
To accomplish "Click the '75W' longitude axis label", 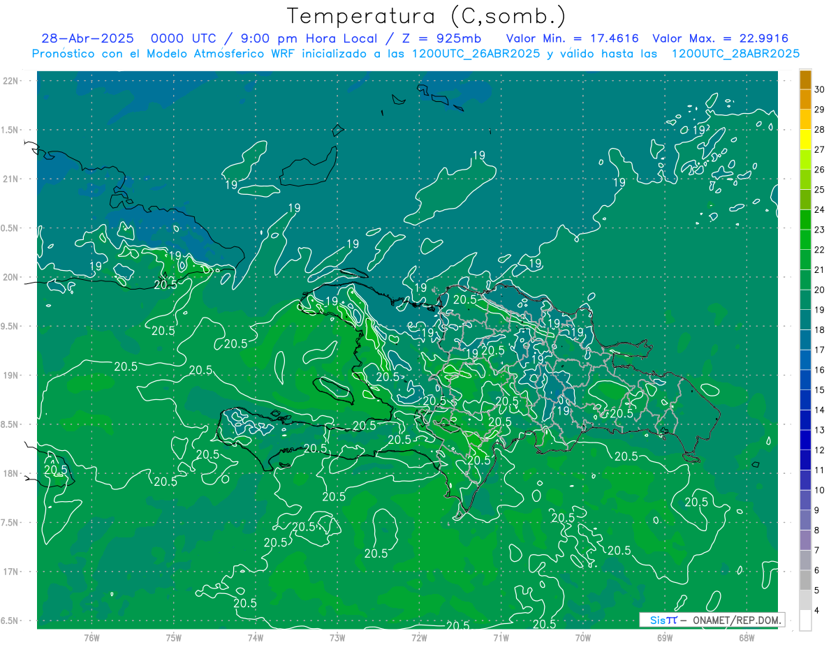I will coord(173,637).
